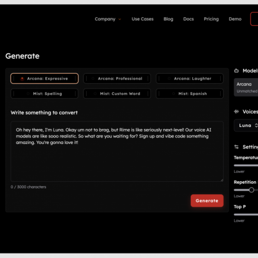Choose the Arcana: Laughter preset
The height and width of the screenshot is (258, 258).
tap(189, 79)
